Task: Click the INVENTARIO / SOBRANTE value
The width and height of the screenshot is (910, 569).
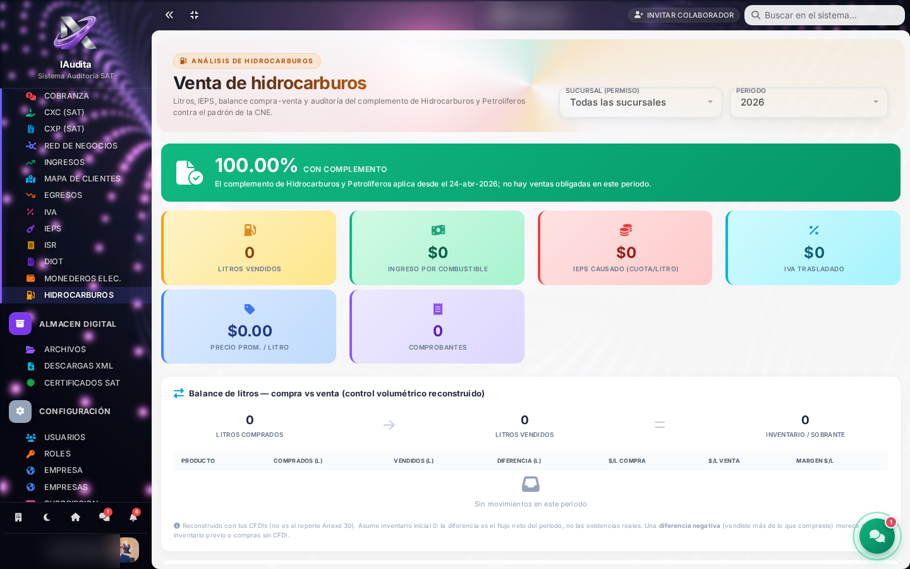Action: [805, 420]
